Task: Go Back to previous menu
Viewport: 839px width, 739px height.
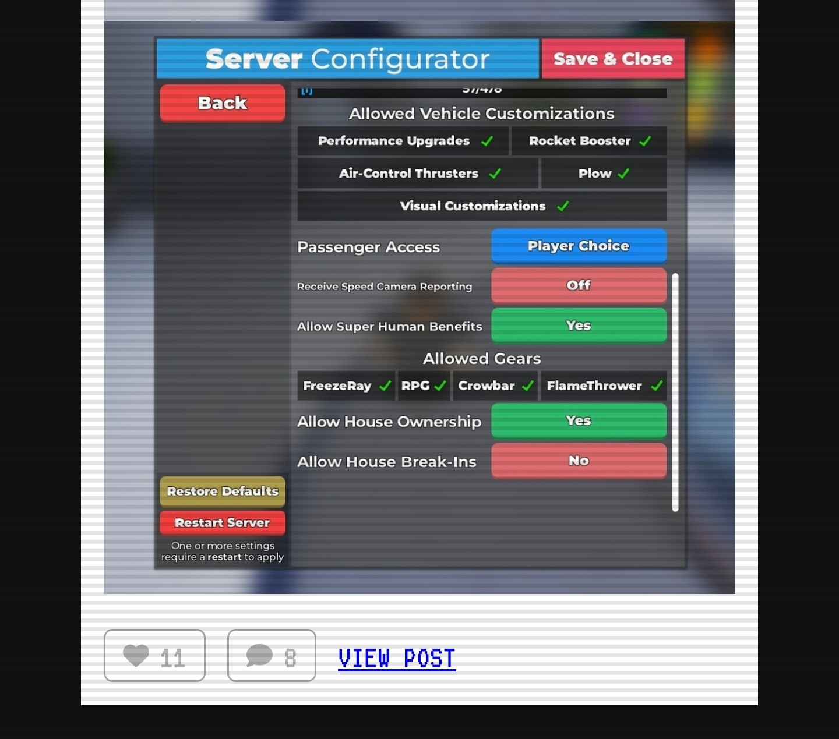Action: tap(223, 103)
